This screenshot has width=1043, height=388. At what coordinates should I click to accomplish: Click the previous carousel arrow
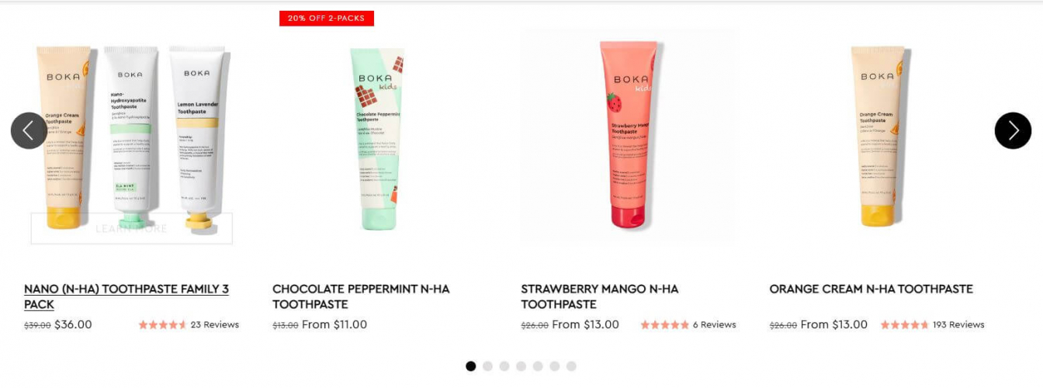pos(29,130)
